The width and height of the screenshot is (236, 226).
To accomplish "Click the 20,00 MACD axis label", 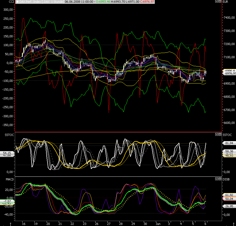I will tap(9, 190).
